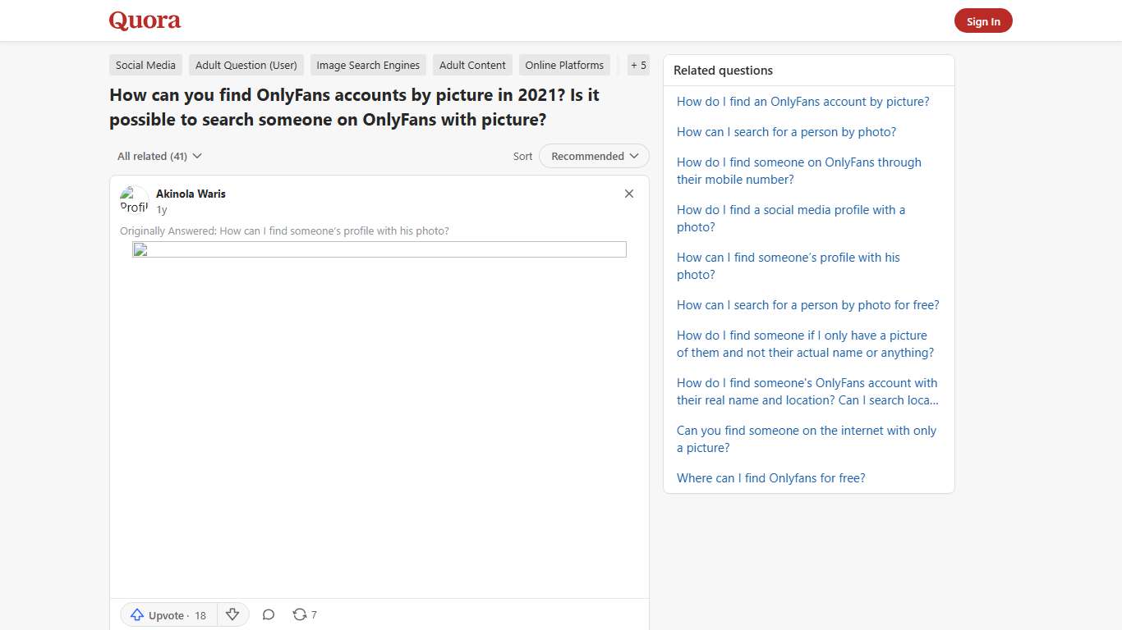
Task: Dismiss the answer with the X icon
Action: pyautogui.click(x=628, y=194)
